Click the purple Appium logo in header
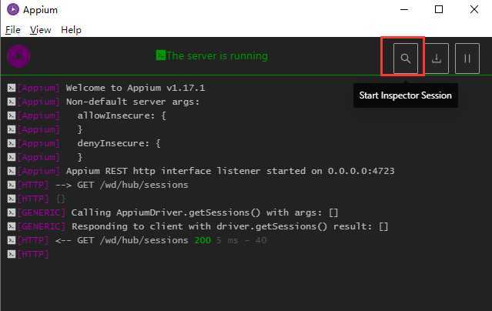The width and height of the screenshot is (492, 311). pyautogui.click(x=18, y=56)
